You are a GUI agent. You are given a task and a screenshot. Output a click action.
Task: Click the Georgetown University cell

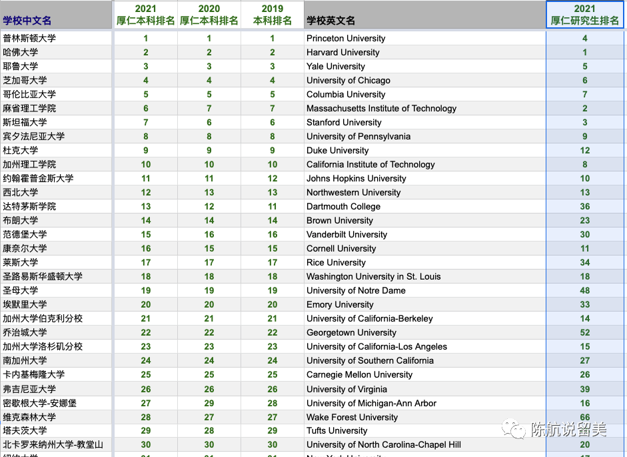point(351,332)
